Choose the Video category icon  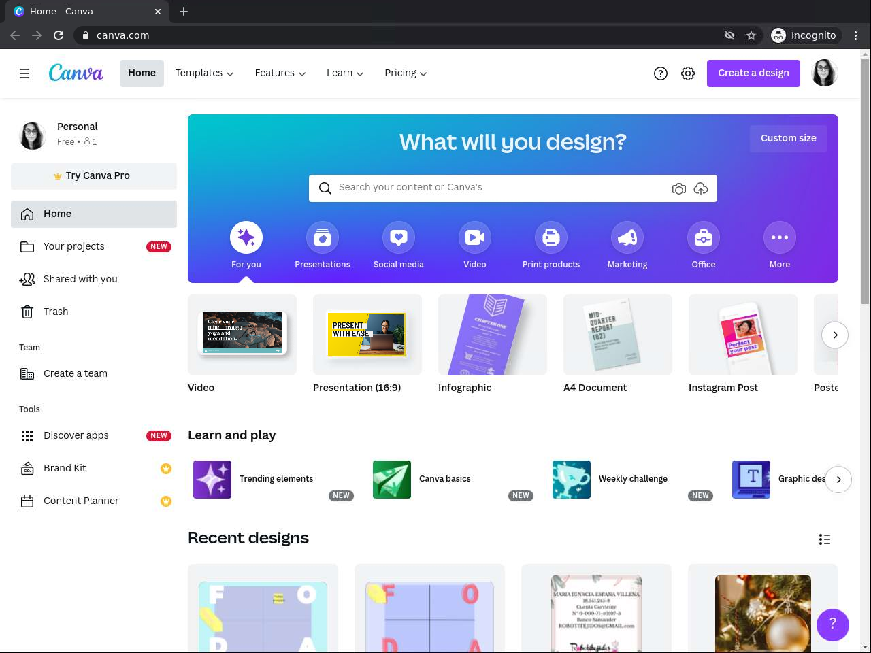click(475, 237)
